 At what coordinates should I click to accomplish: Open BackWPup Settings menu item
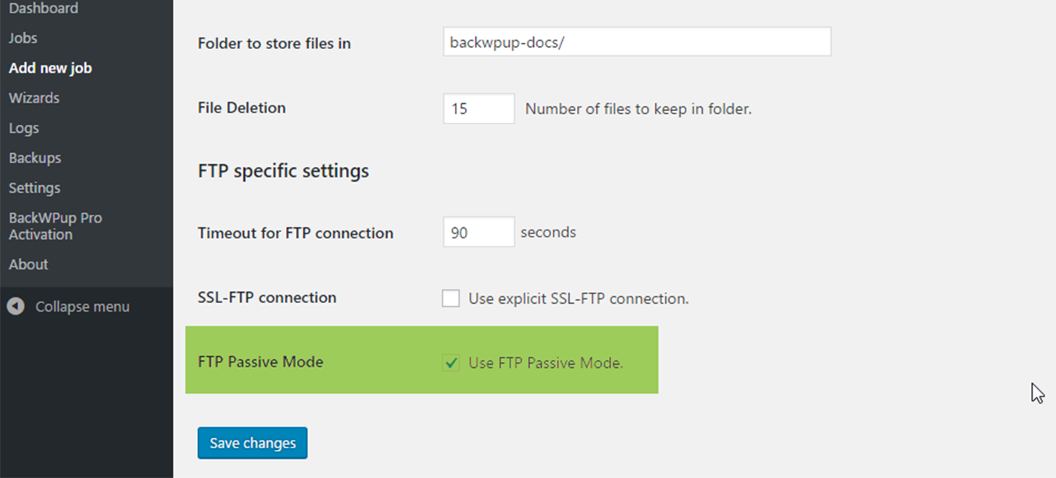click(34, 188)
